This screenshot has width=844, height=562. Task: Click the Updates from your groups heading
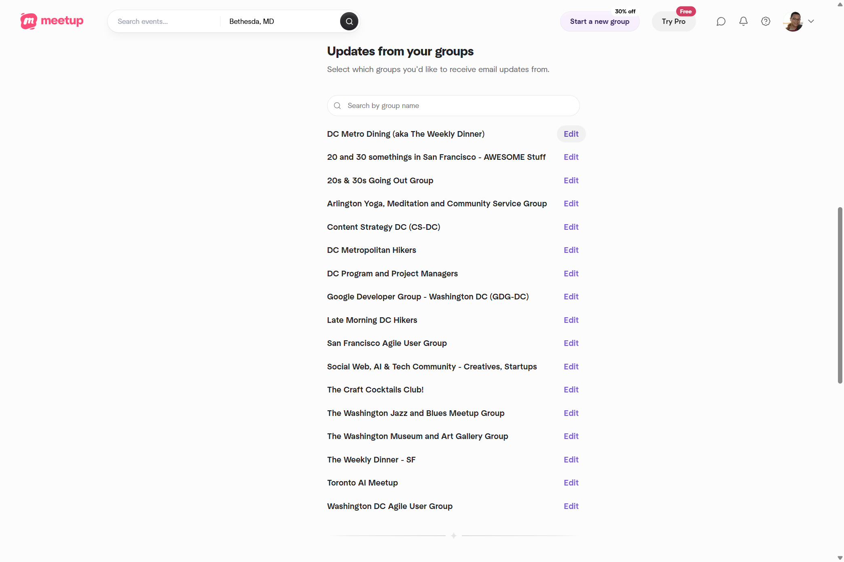point(400,51)
